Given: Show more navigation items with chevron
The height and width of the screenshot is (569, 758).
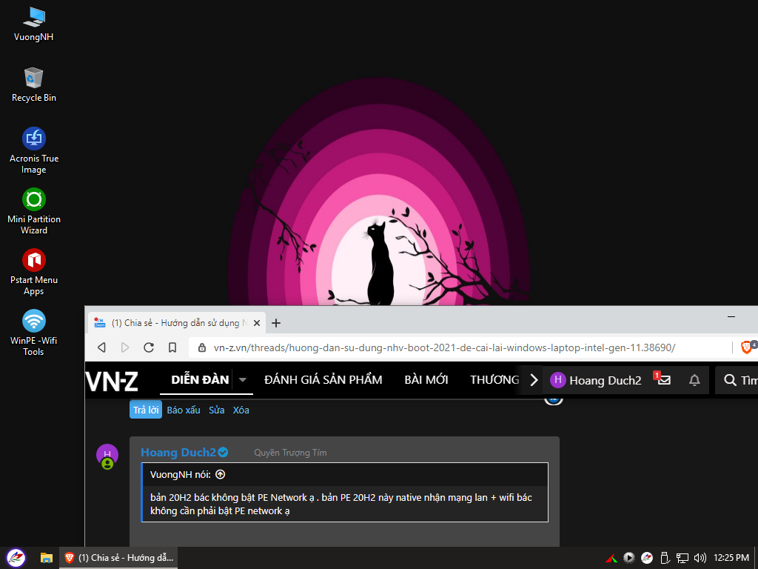Looking at the screenshot, I should coord(534,380).
